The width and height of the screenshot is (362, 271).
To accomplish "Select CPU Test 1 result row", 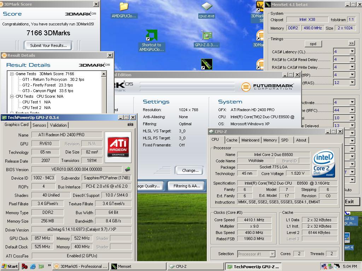I will [x=36, y=102].
